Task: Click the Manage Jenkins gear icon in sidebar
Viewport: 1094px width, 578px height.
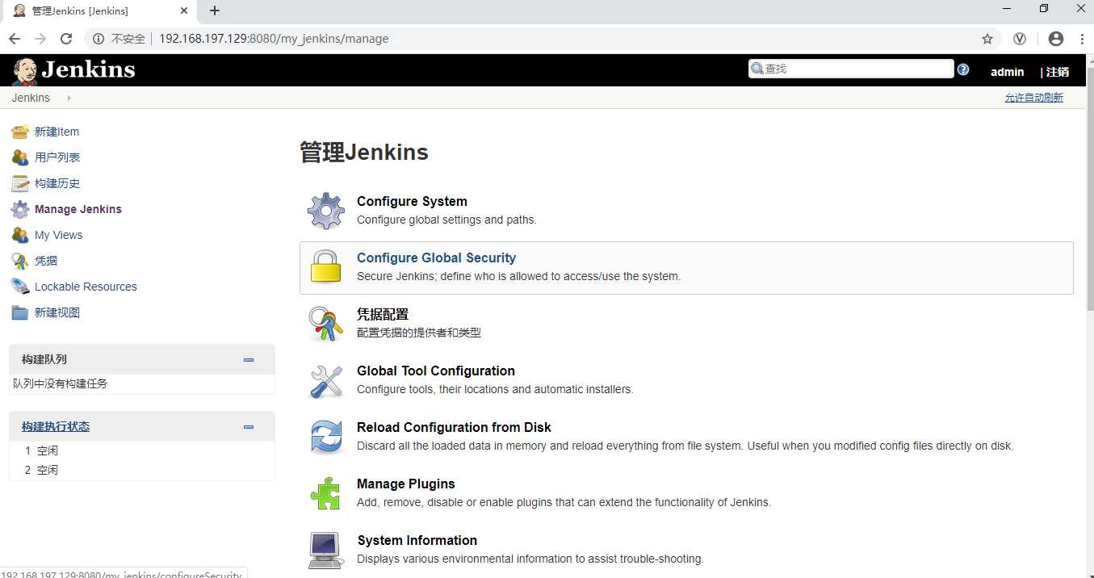Action: coord(20,209)
